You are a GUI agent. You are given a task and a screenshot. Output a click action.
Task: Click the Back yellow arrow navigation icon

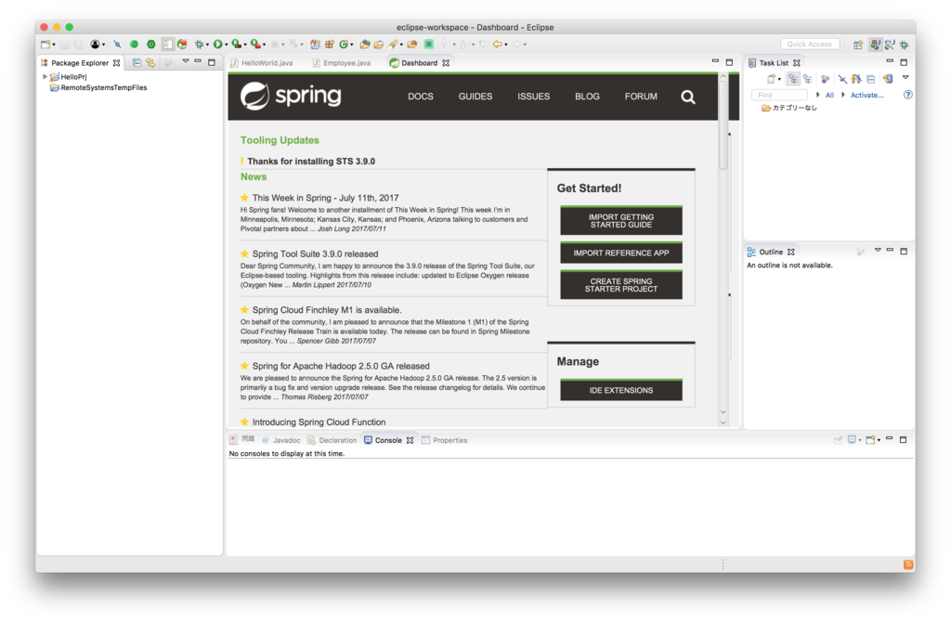(x=498, y=45)
